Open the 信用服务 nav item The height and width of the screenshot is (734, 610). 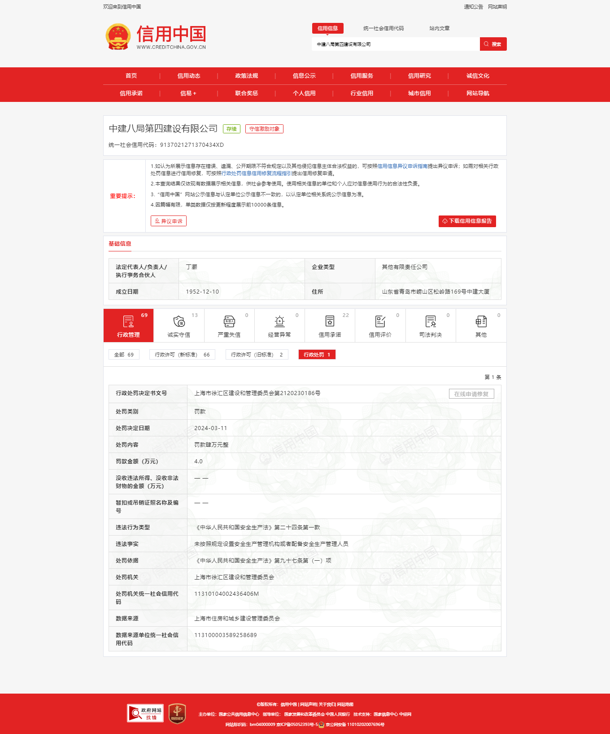tap(362, 76)
